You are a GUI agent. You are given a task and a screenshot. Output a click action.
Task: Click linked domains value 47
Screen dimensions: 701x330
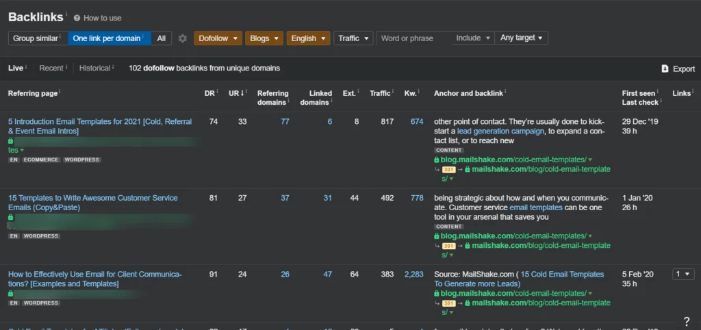click(x=328, y=274)
